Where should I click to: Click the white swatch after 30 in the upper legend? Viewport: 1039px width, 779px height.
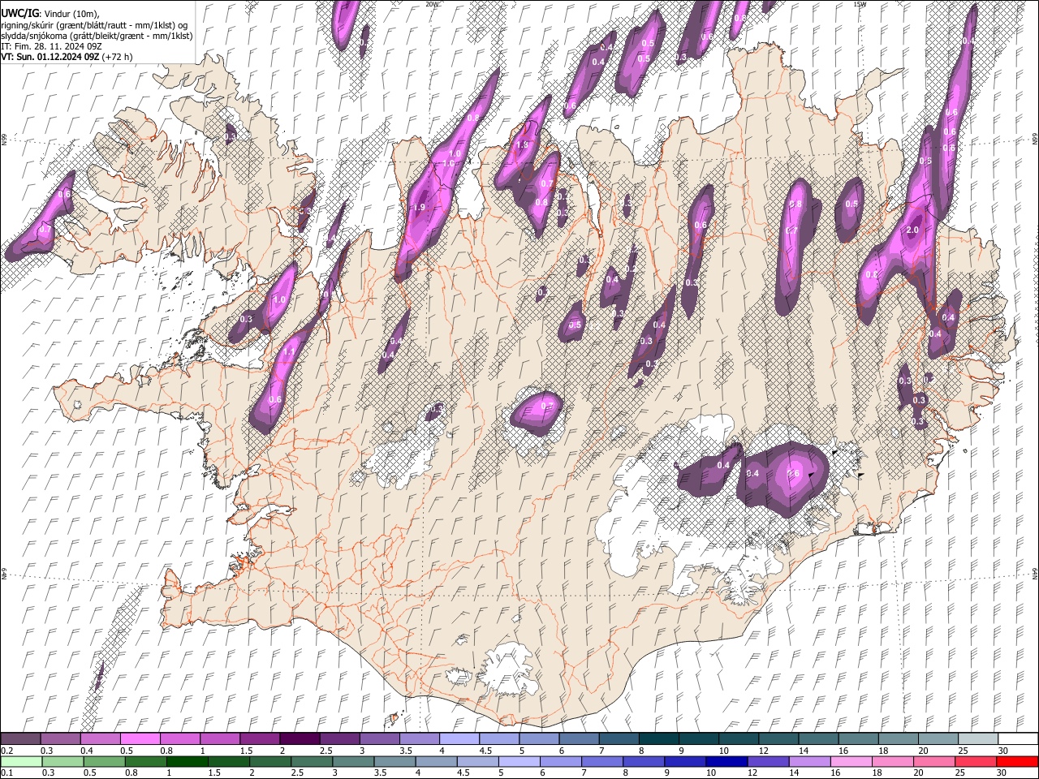[1018, 738]
